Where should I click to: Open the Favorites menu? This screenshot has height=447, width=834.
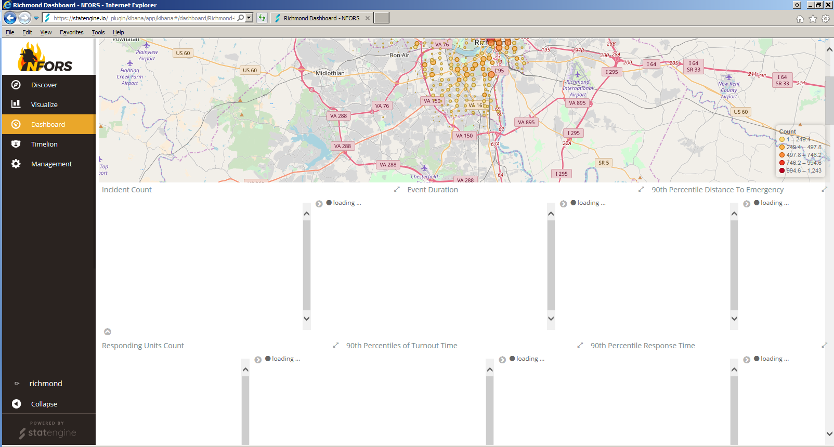coord(71,32)
